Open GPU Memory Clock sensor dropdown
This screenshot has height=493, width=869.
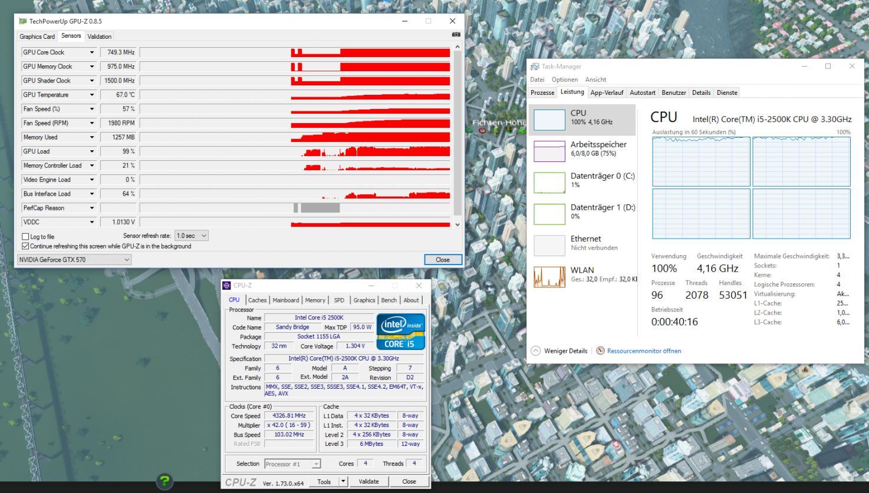click(x=92, y=67)
